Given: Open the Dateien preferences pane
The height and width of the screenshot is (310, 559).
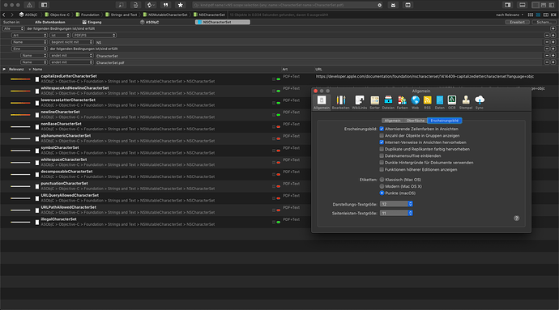Looking at the screenshot, I should [388, 102].
